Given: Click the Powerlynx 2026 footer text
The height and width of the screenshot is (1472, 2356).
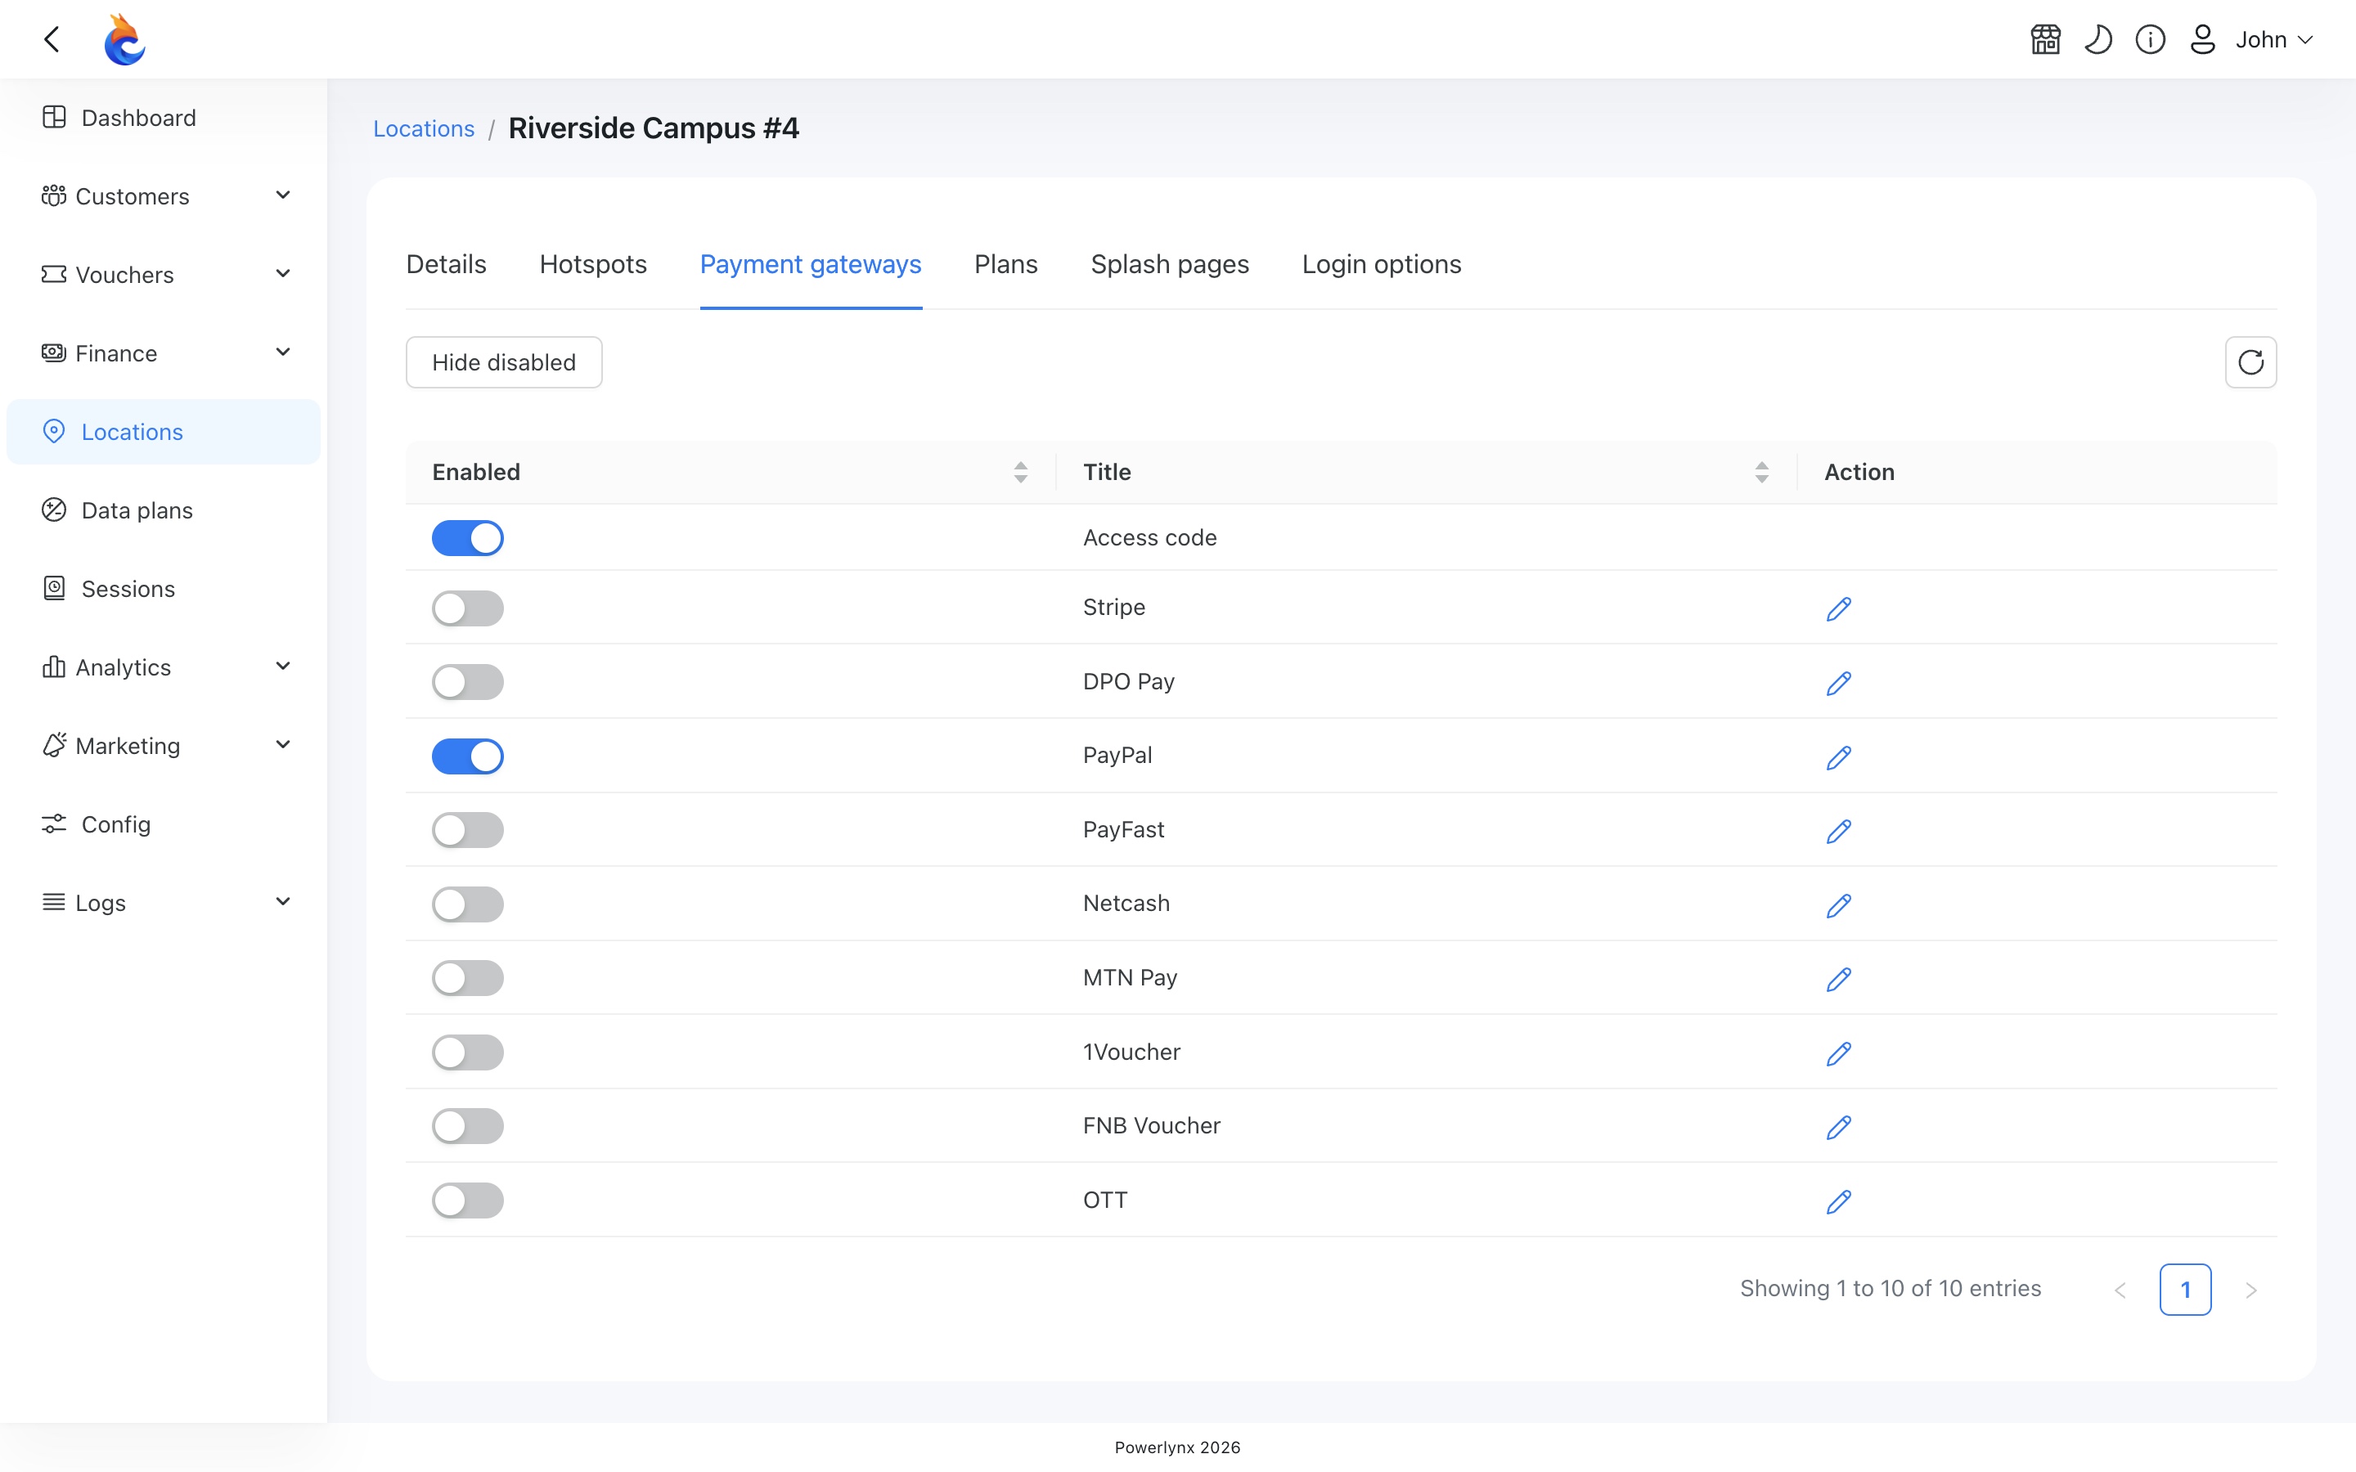Looking at the screenshot, I should [x=1177, y=1447].
